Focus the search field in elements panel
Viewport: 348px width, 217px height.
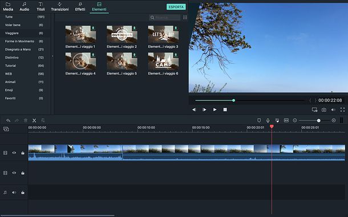click(x=165, y=17)
